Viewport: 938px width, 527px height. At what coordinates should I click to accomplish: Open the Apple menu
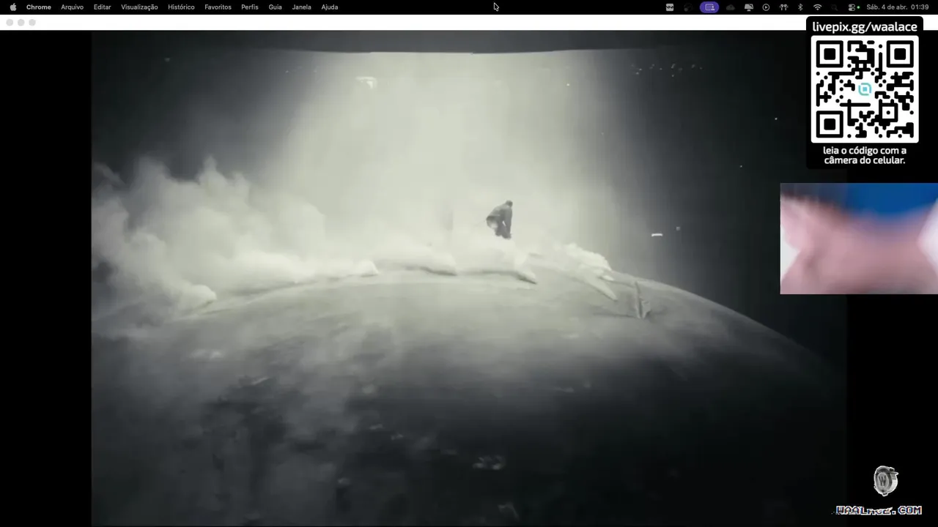pyautogui.click(x=12, y=7)
